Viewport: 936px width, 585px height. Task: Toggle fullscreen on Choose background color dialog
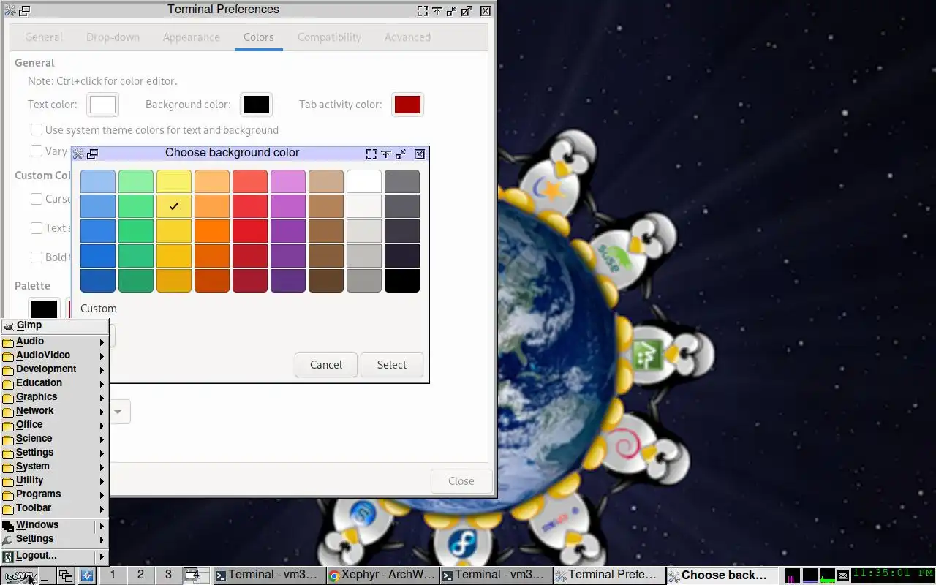(x=371, y=154)
